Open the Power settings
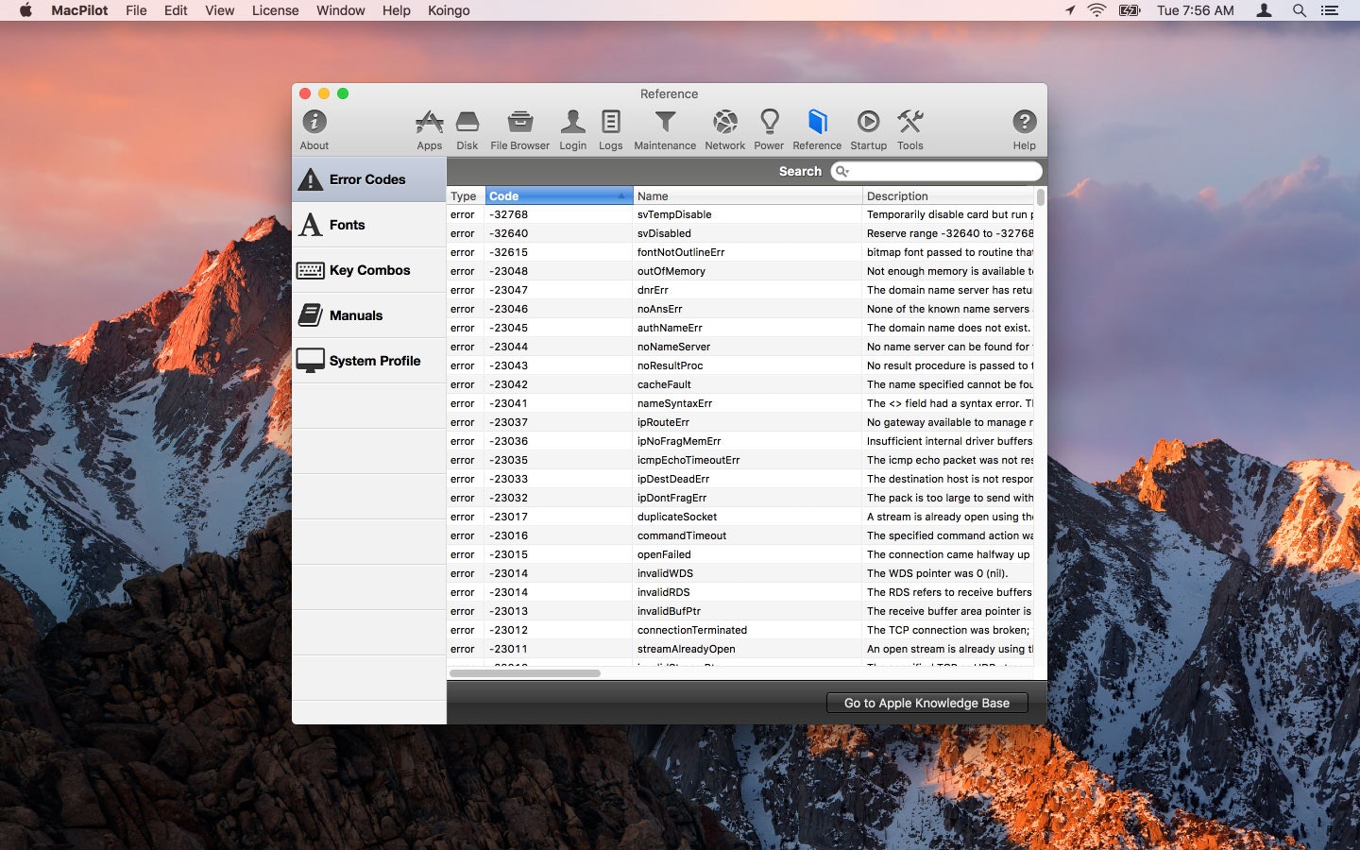 [x=769, y=128]
